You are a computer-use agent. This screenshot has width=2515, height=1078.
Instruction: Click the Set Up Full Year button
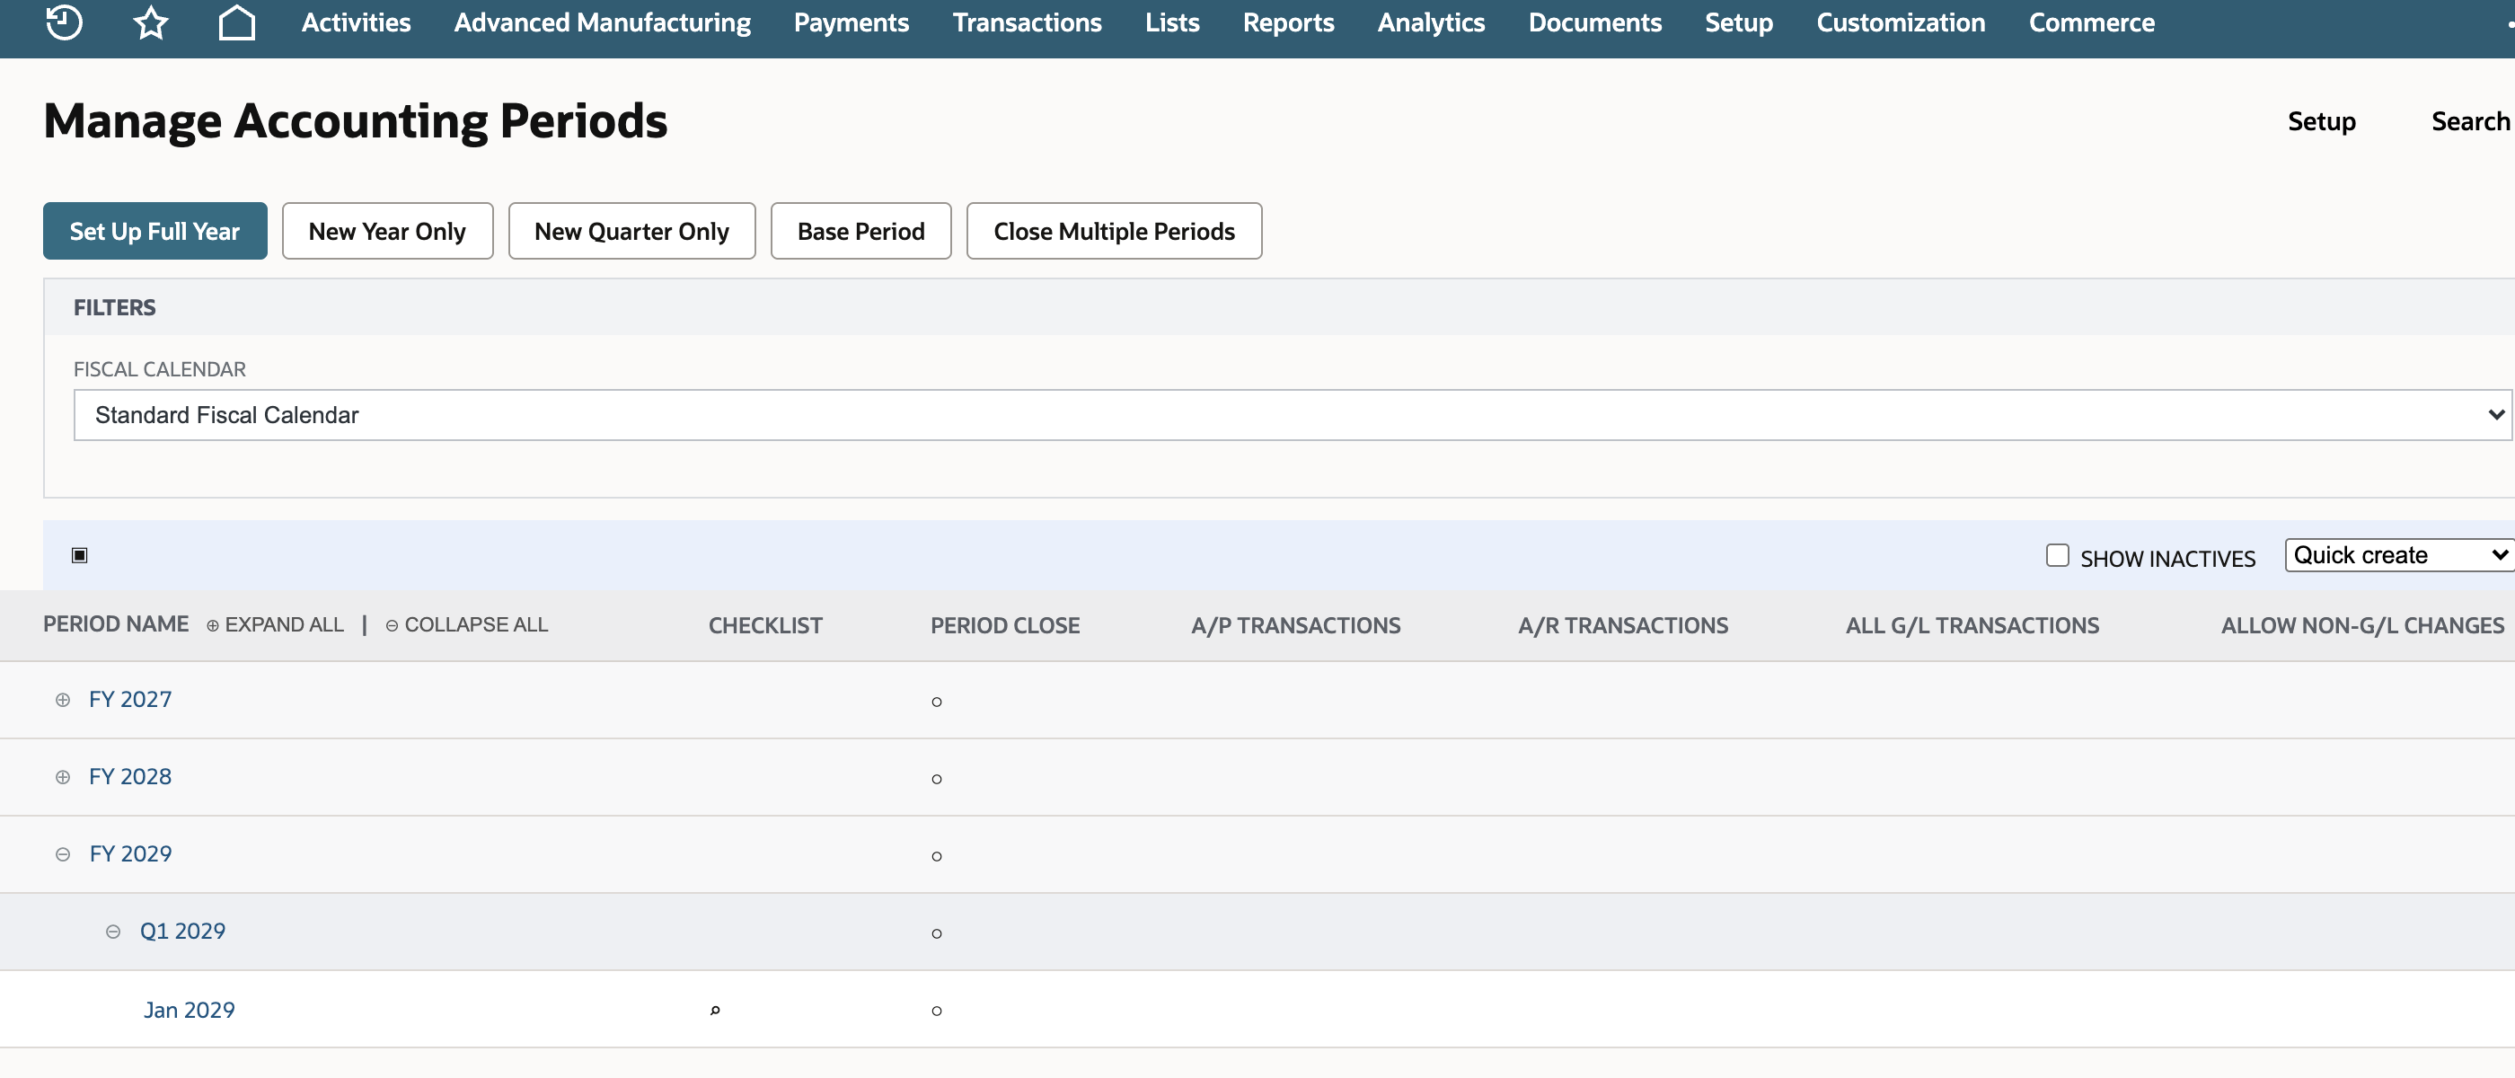(x=155, y=232)
